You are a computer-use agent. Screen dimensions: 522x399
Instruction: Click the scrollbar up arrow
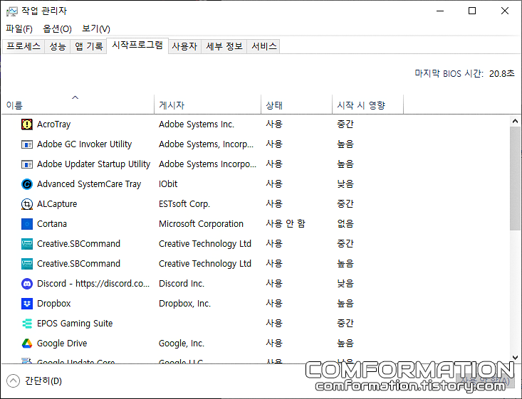[516, 122]
